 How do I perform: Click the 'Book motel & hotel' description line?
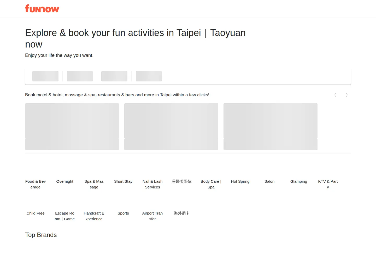click(117, 95)
